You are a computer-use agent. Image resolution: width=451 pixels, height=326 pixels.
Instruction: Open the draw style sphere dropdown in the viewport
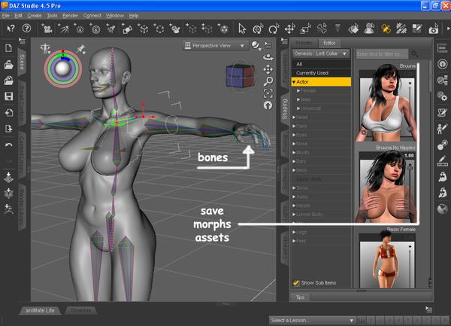point(256,45)
